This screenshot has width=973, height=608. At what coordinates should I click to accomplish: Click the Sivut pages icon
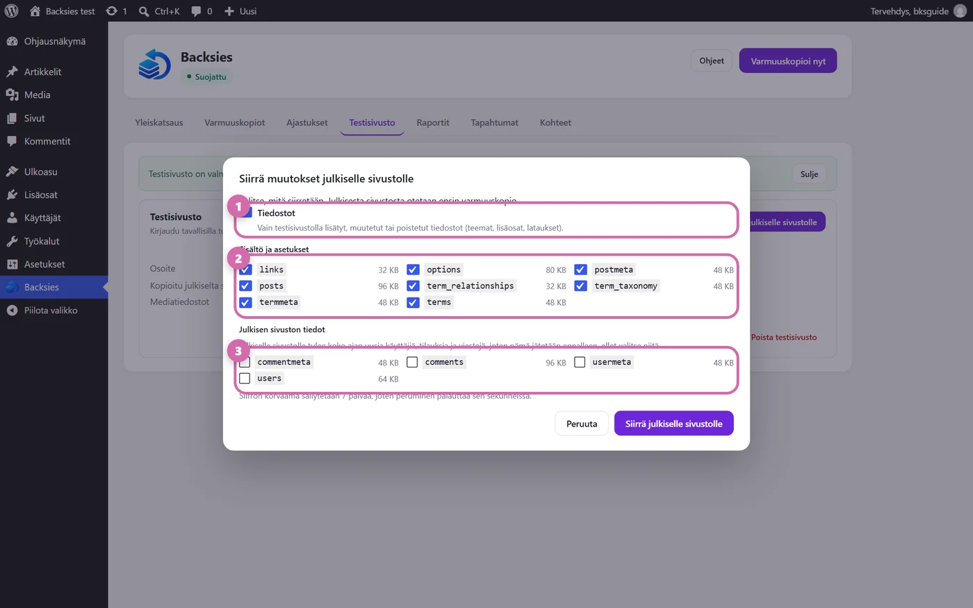12,118
